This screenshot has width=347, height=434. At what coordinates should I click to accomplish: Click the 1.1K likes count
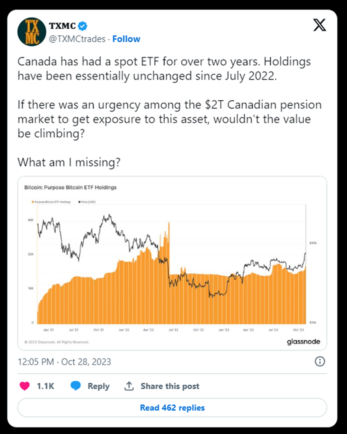point(45,386)
